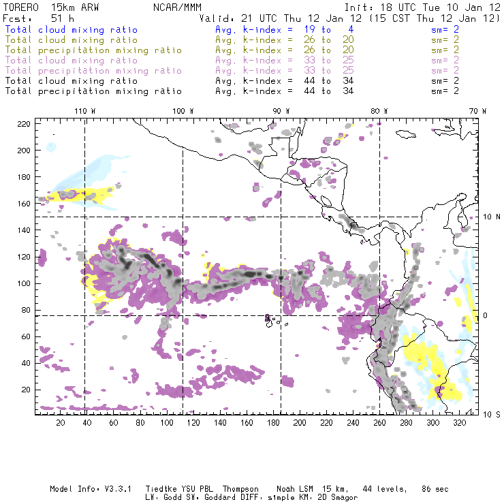Select the olive 'Total cloud mixing ratio' legend line
This screenshot has height=504, width=504.
(72, 40)
